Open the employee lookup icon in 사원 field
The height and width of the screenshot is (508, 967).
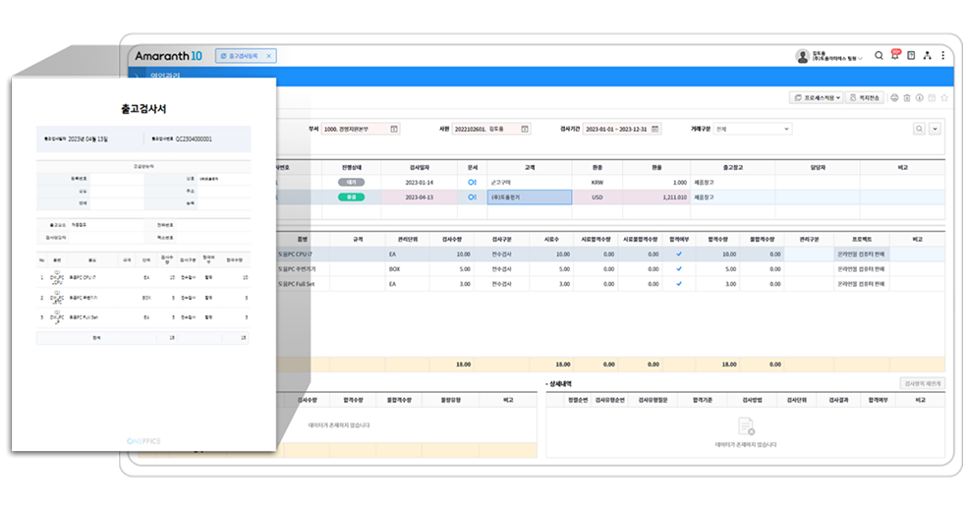pos(525,129)
